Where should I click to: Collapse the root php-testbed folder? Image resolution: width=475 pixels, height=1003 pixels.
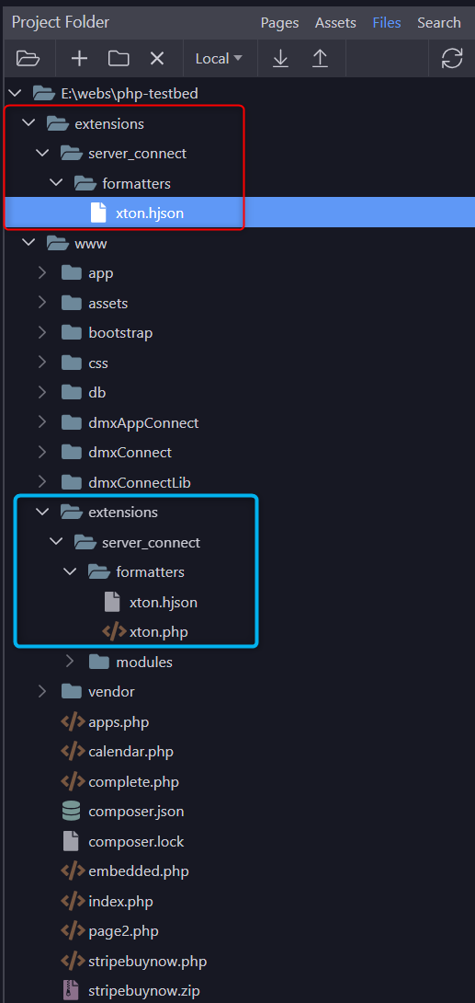[x=15, y=94]
